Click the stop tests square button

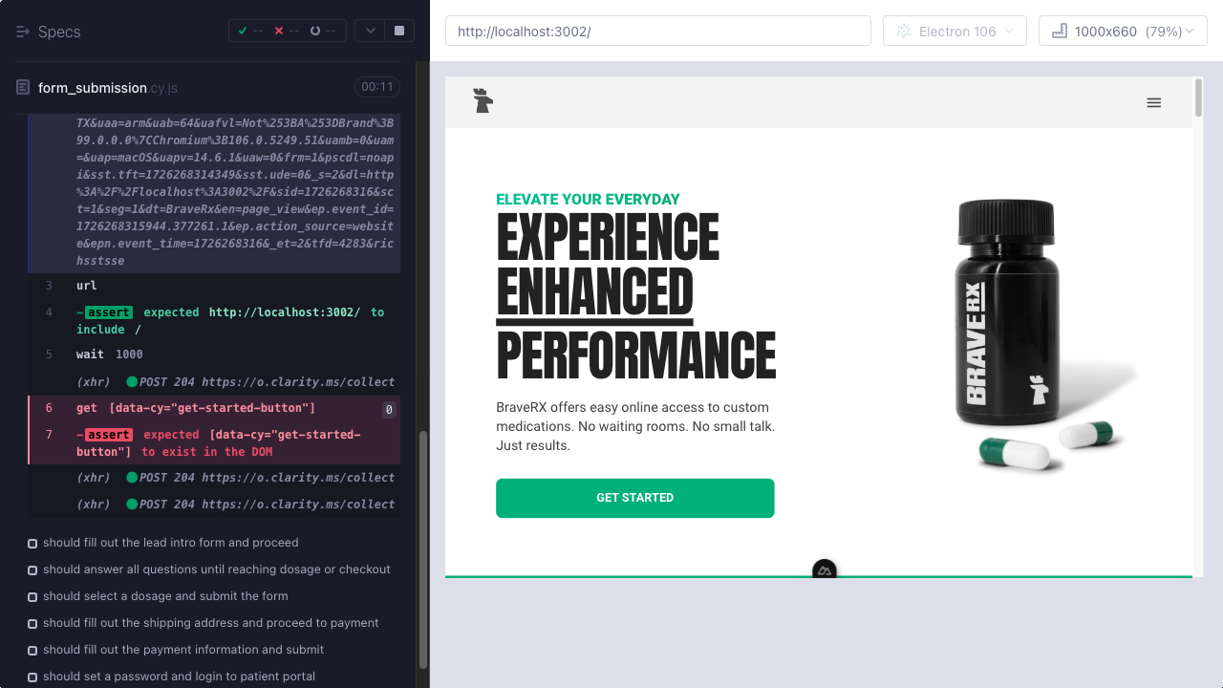[398, 31]
